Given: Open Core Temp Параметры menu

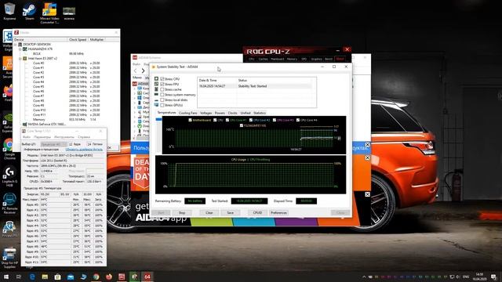Looking at the screenshot, I should point(42,137).
